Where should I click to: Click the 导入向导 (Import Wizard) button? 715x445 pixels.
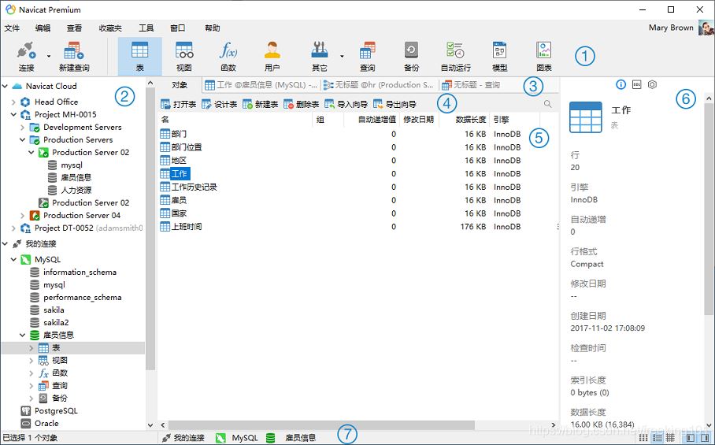[346, 104]
